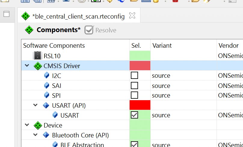Click the SAI component cube icon
The image size is (243, 147).
pos(47,85)
